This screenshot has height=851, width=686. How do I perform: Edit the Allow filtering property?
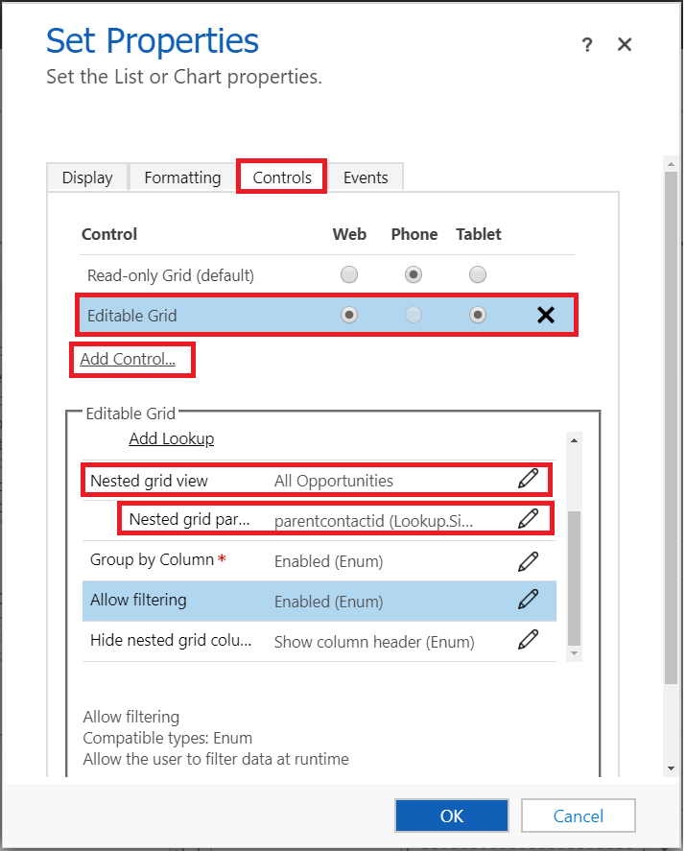(x=528, y=601)
